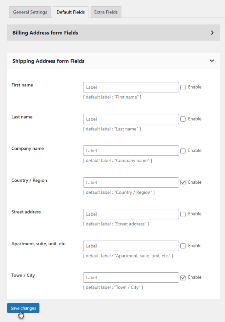The width and height of the screenshot is (225, 322).
Task: Select the Company name label input
Action: click(131, 151)
